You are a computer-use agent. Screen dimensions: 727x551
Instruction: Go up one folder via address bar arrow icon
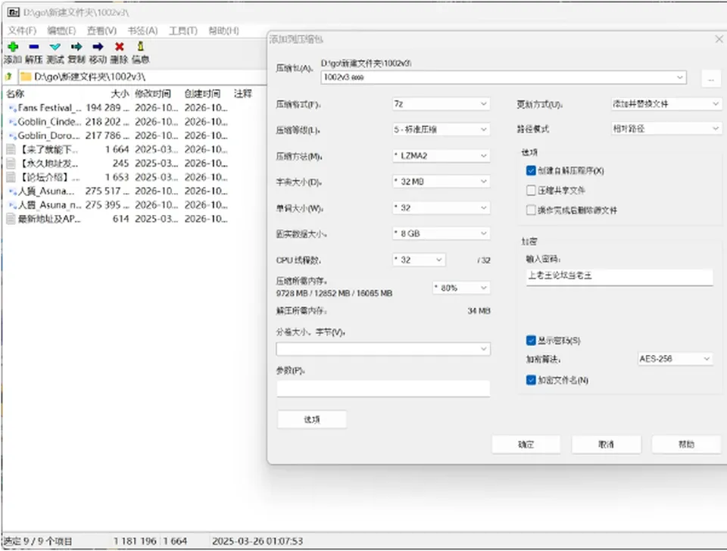tap(8, 76)
